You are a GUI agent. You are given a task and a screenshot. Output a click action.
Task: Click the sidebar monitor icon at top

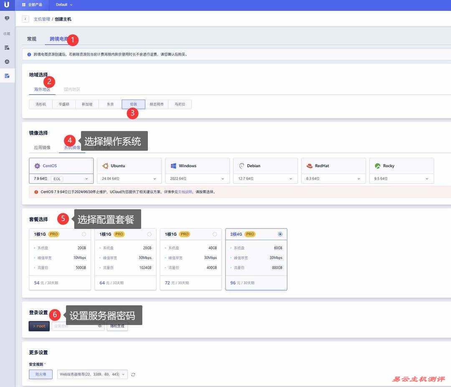pos(7,18)
